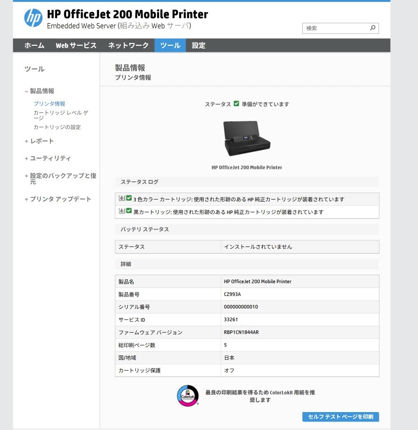Click the サービス ID value 33261
This screenshot has height=430, width=418.
coord(231,320)
